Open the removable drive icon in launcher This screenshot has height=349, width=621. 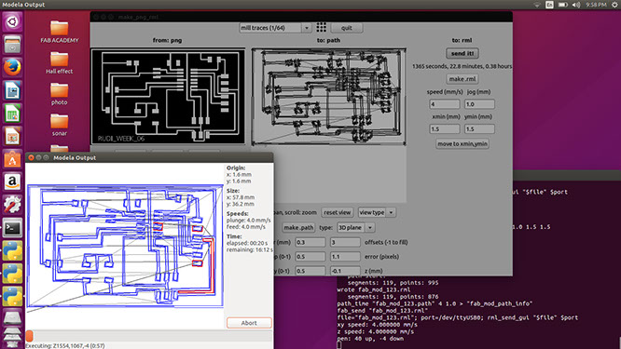click(x=12, y=317)
